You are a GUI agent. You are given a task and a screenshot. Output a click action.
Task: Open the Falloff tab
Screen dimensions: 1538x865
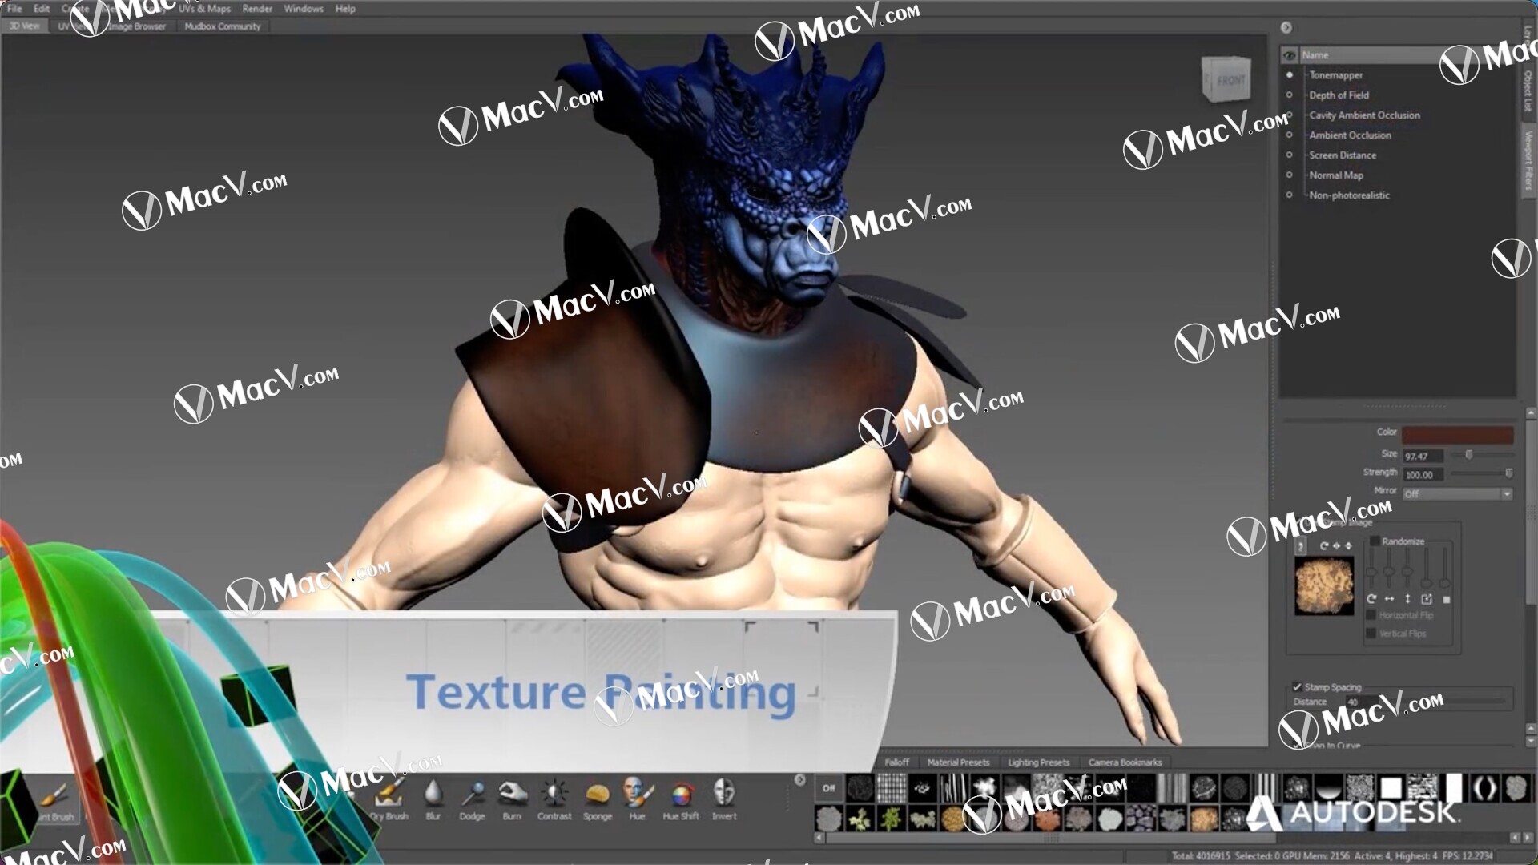897,762
